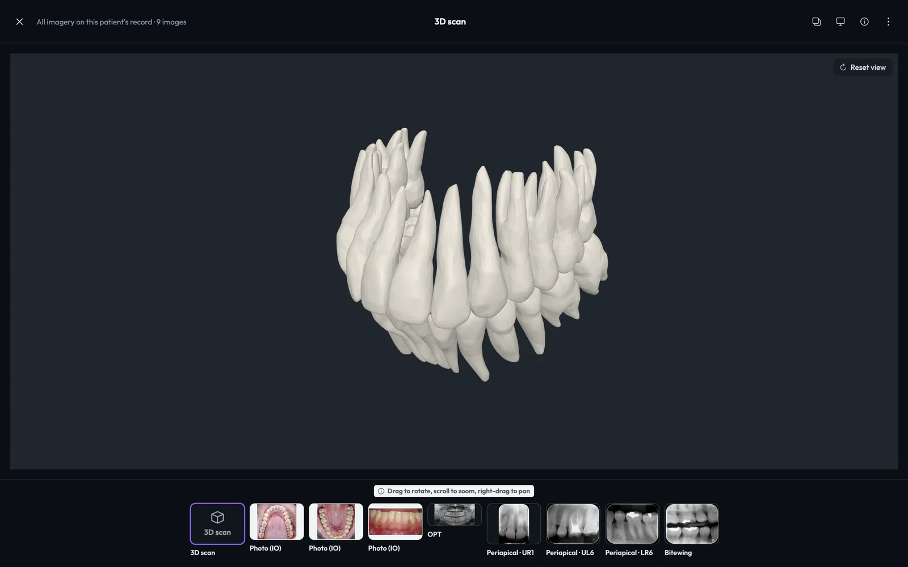Open the compare images icon
The height and width of the screenshot is (567, 908).
pyautogui.click(x=817, y=22)
